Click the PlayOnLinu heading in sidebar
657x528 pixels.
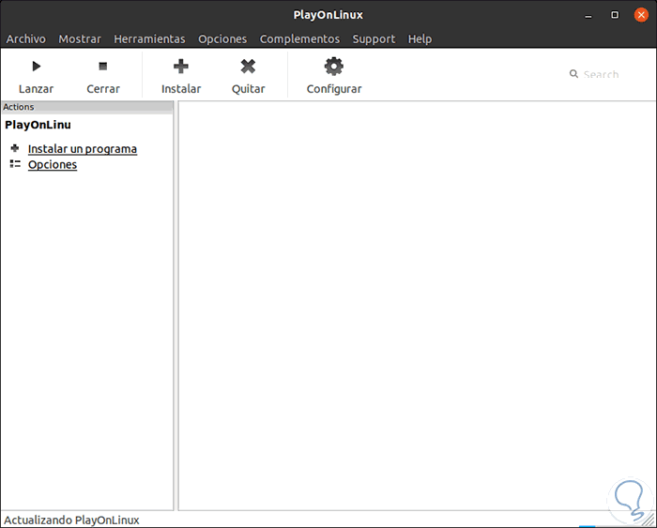click(38, 125)
